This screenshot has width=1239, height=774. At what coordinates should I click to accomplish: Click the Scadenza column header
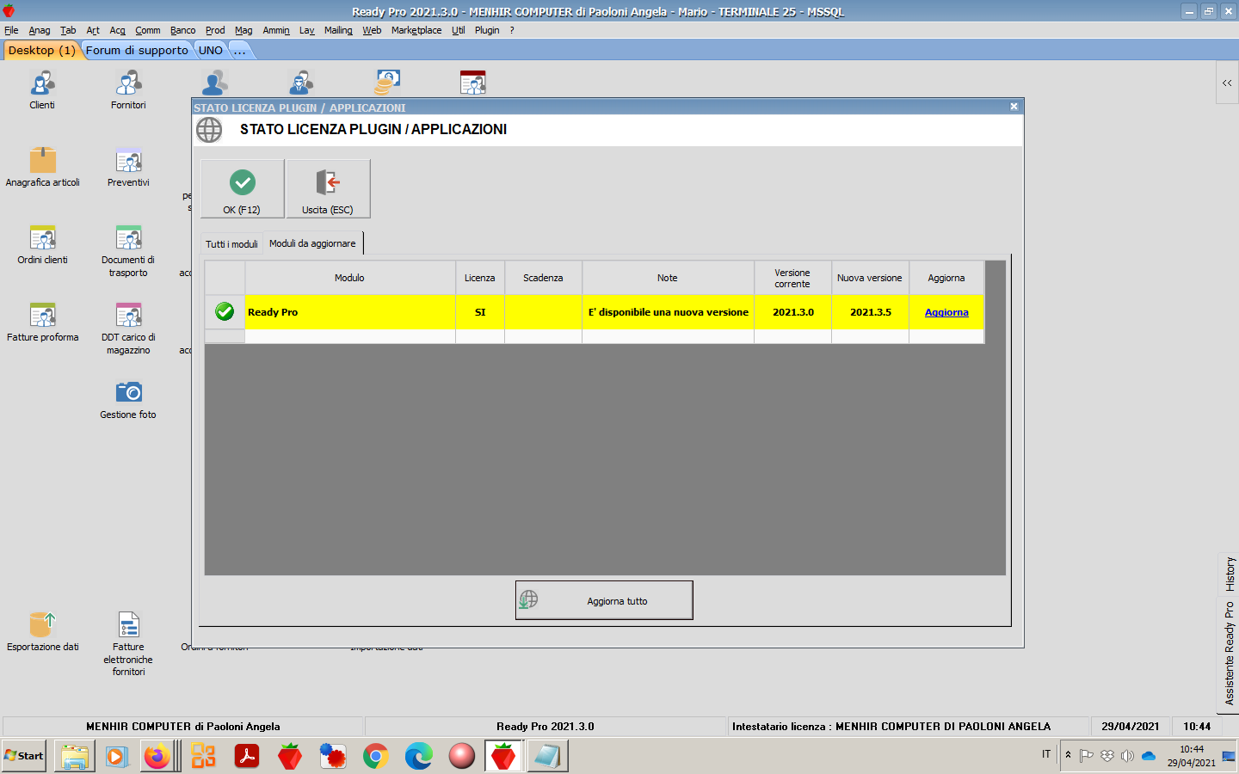click(543, 278)
